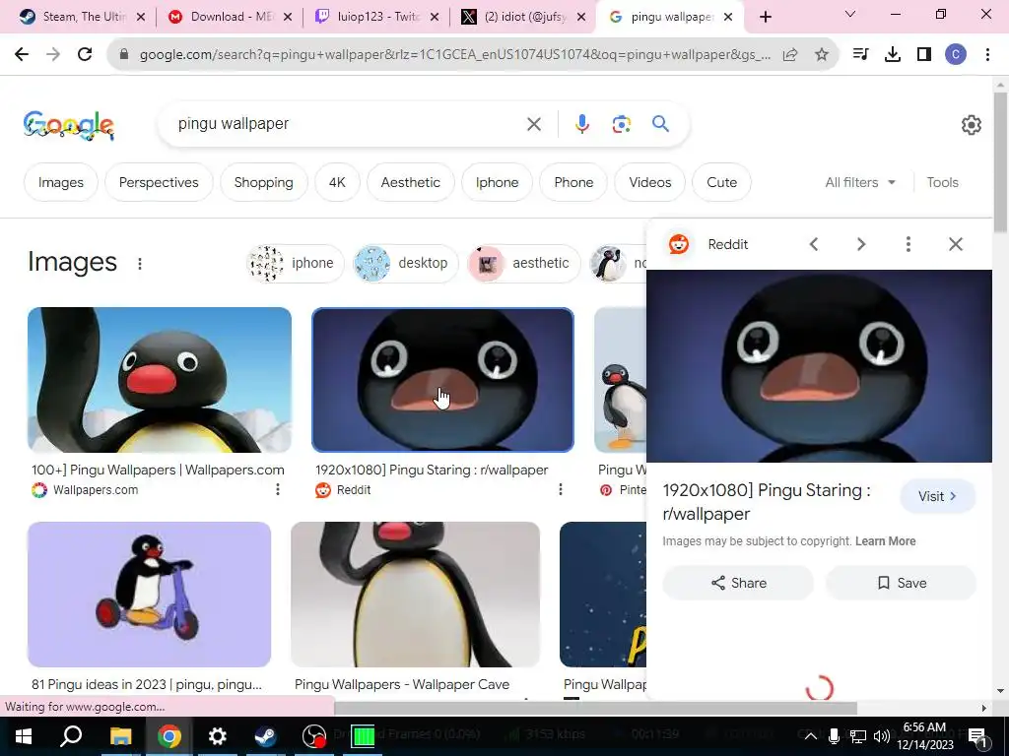Click the vertical page scrollbar

click(x=1000, y=162)
